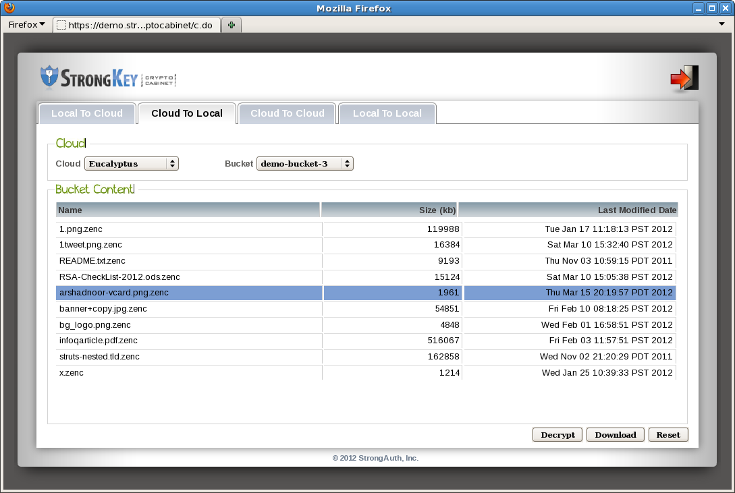Open the Firefox menu
The height and width of the screenshot is (493, 735).
tap(25, 24)
